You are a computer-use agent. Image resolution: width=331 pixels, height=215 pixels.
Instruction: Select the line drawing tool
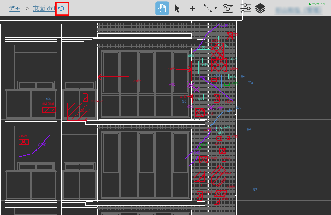(x=208, y=8)
